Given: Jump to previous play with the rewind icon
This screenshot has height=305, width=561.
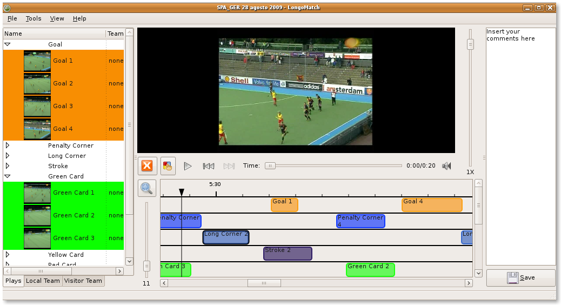Looking at the screenshot, I should click(208, 166).
